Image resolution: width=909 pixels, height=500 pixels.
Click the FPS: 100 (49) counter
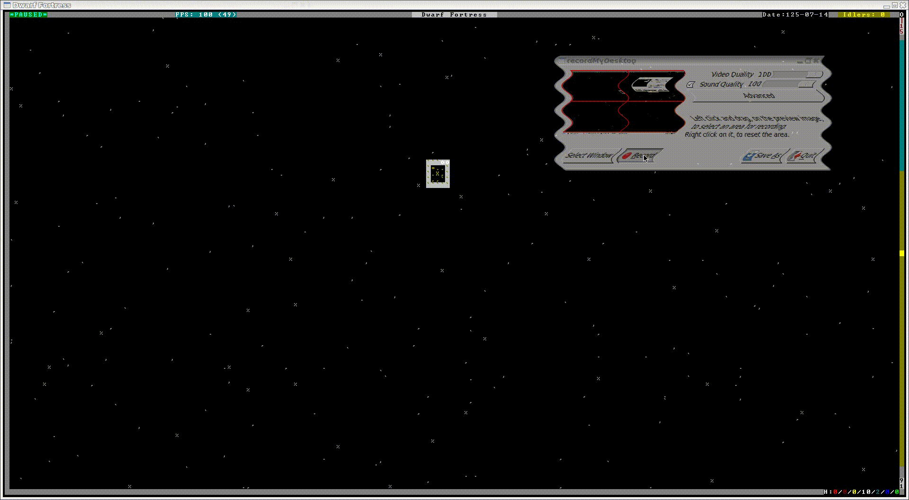pos(206,15)
